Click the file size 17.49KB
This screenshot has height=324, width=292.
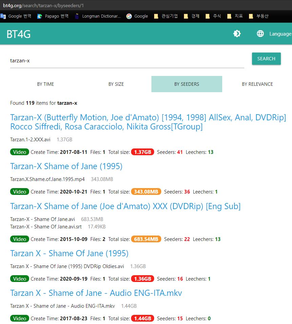(x=97, y=227)
